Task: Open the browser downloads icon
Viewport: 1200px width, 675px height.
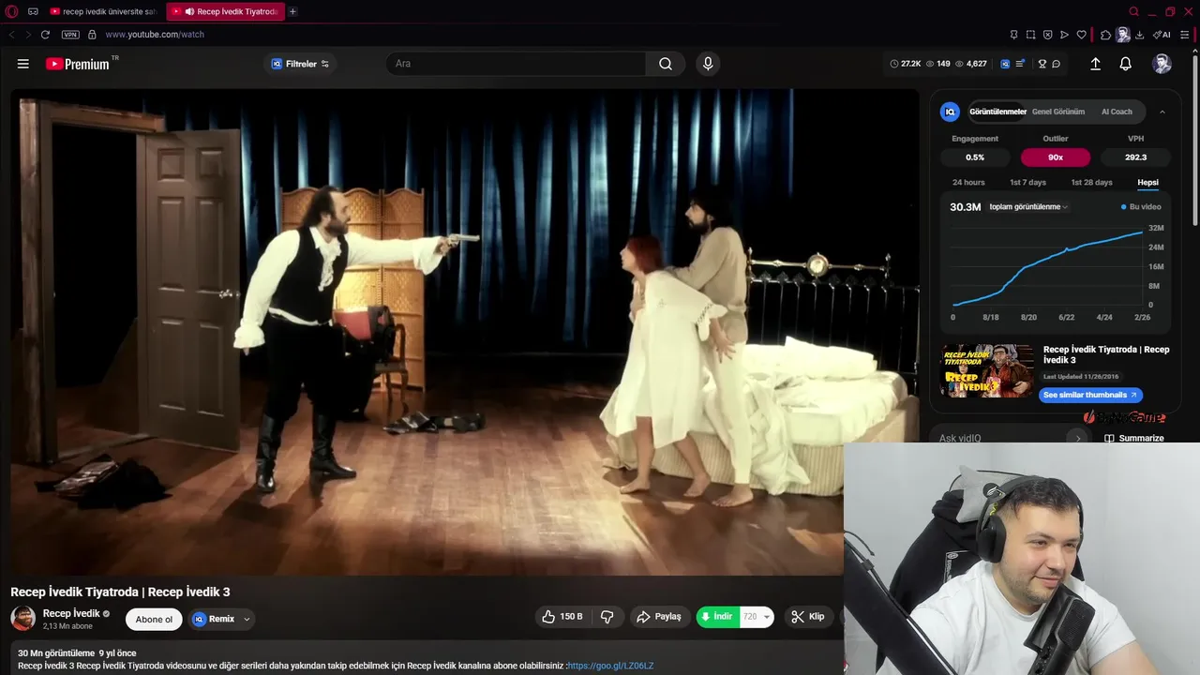Action: 1139,35
